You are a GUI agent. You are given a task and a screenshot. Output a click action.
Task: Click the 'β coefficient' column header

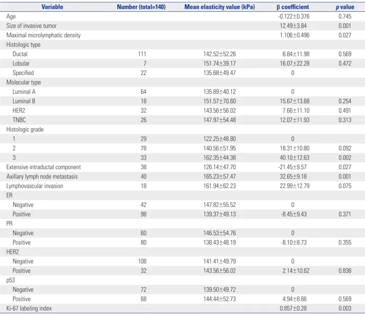(293, 7)
